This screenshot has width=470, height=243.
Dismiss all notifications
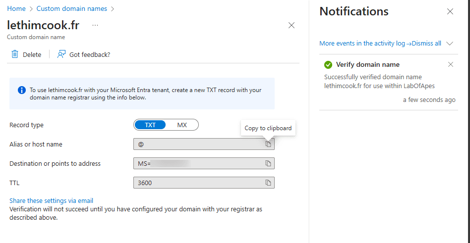coord(426,44)
